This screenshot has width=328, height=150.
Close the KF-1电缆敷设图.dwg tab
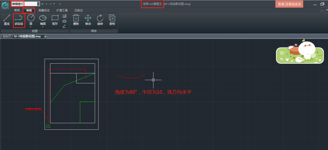tap(45, 36)
